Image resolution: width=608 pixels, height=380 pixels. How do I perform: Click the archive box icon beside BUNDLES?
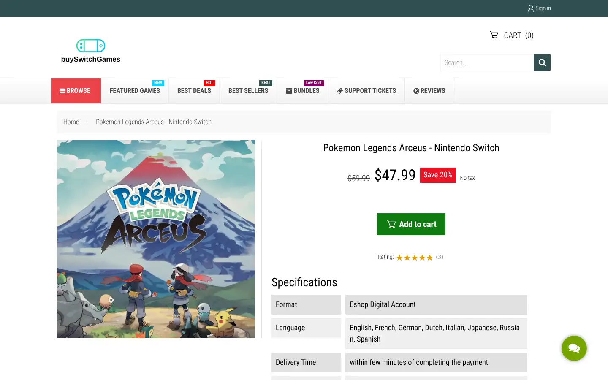289,91
